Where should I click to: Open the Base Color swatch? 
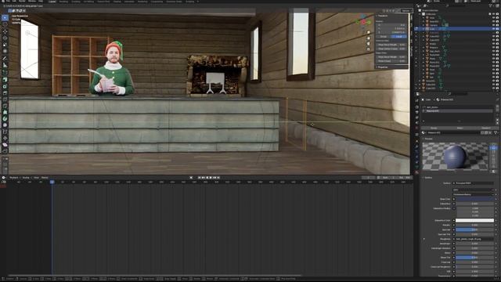click(475, 199)
